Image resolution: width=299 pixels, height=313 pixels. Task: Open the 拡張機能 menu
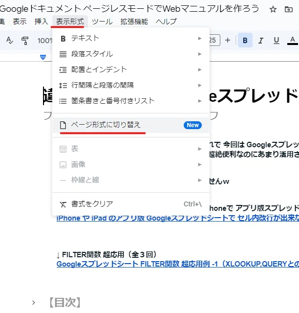tap(134, 22)
